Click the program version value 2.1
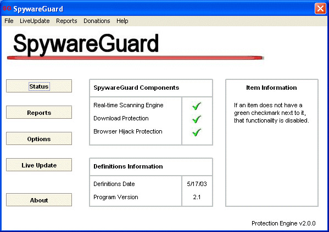The width and height of the screenshot is (329, 232). pos(197,197)
